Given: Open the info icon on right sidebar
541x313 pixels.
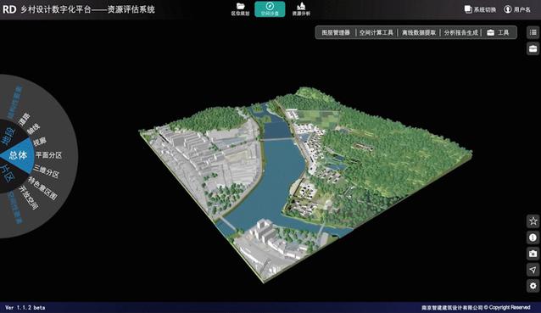Looking at the screenshot, I should coord(533,238).
